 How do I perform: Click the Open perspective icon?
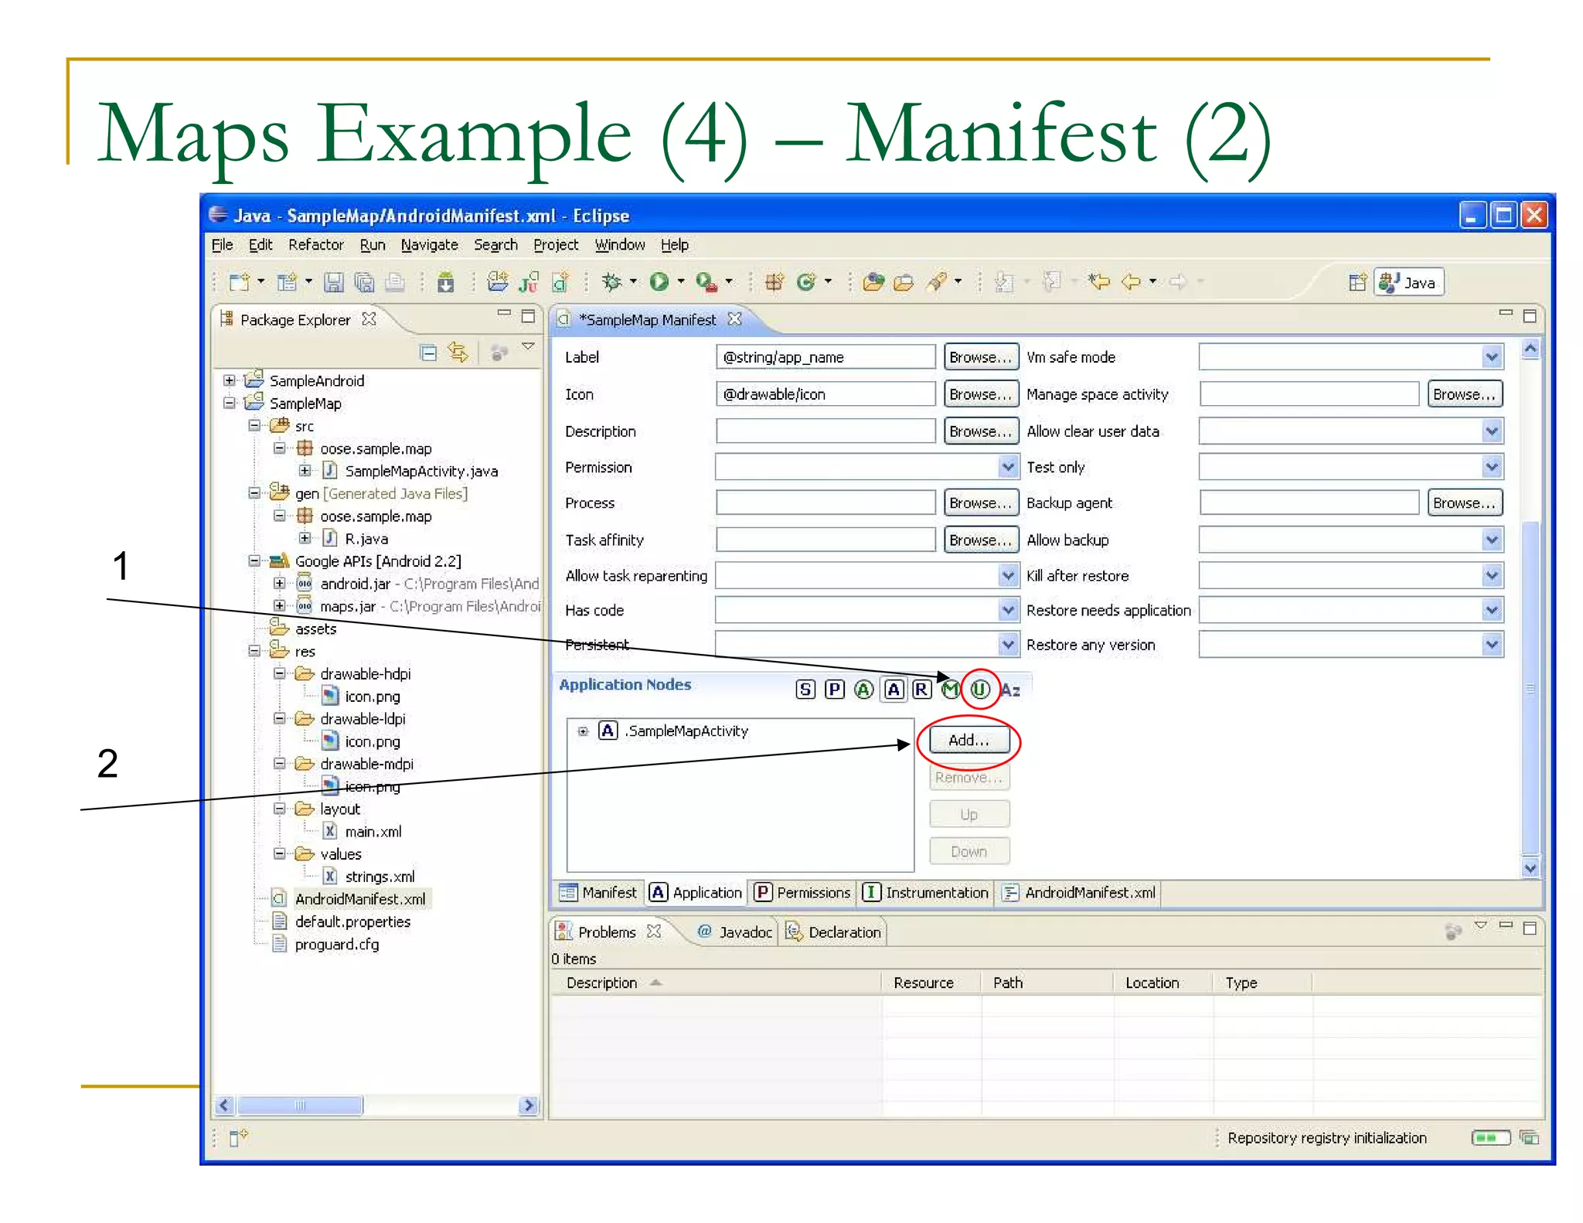[1357, 282]
